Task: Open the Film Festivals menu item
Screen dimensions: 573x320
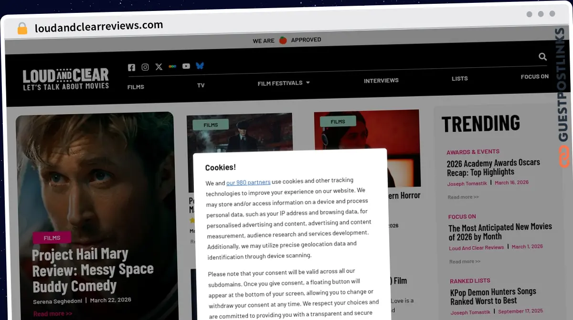Action: (280, 83)
